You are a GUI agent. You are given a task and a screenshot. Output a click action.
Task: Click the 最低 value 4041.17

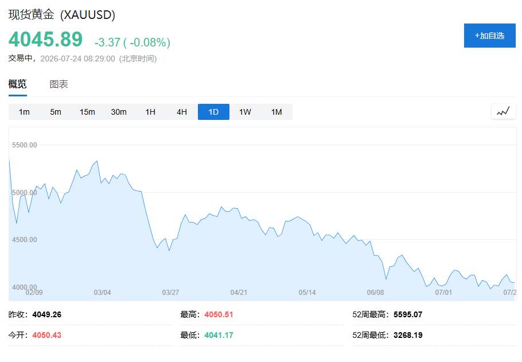(219, 335)
